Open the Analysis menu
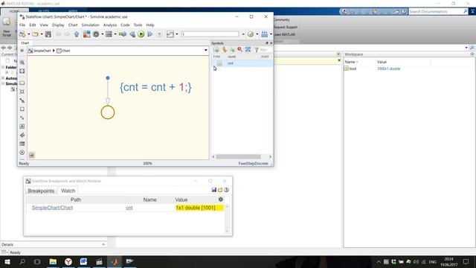The image size is (476, 268). 110,25
